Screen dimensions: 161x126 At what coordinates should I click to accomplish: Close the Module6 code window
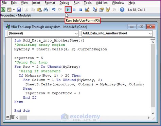pyautogui.click(x=151, y=27)
